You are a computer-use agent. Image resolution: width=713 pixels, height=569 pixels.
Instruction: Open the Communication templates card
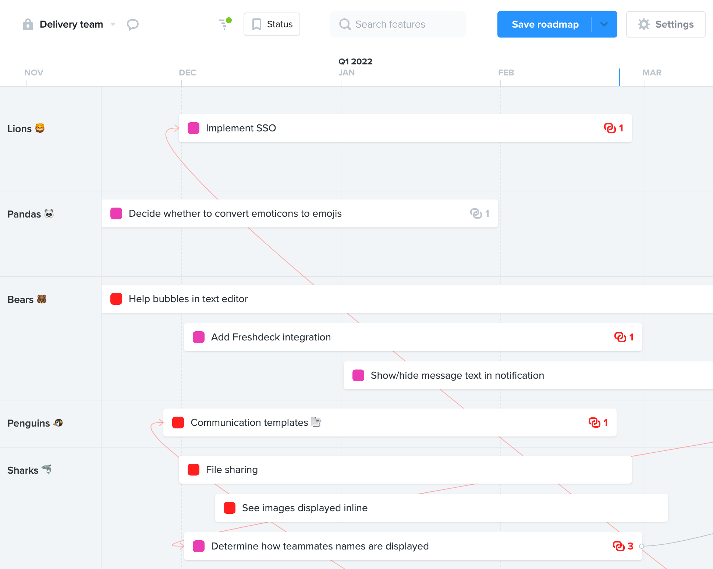pyautogui.click(x=390, y=423)
